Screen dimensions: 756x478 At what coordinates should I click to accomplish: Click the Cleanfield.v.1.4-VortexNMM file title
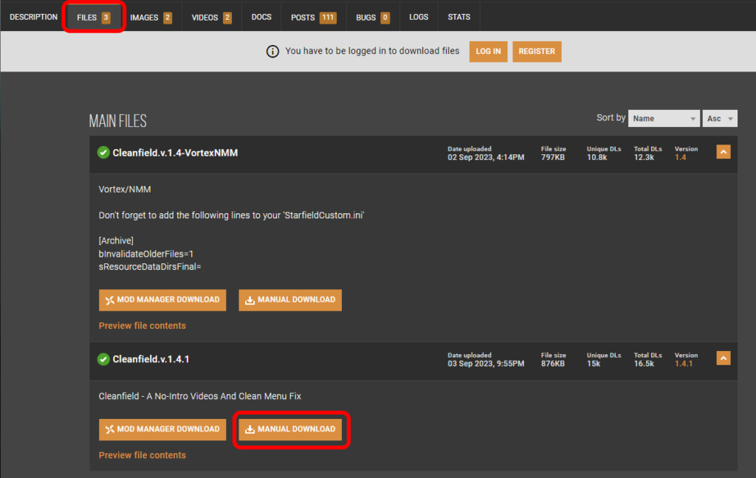tap(175, 153)
